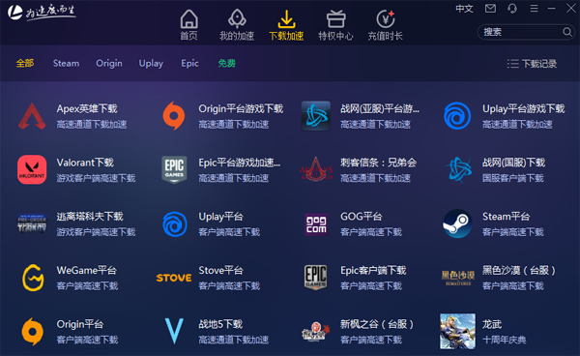Screen dimensions: 580x356
Task: Filter list by Steam
Action: tap(66, 63)
